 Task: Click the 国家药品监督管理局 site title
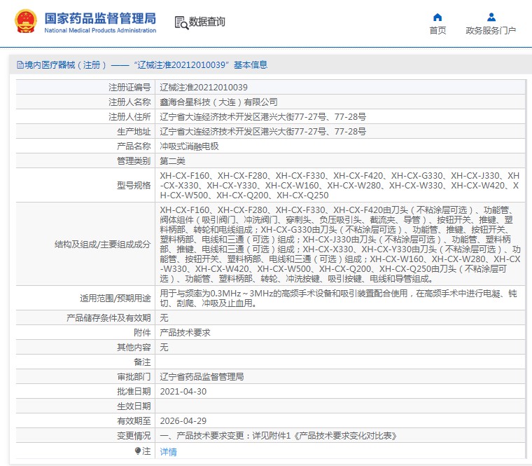coord(100,18)
